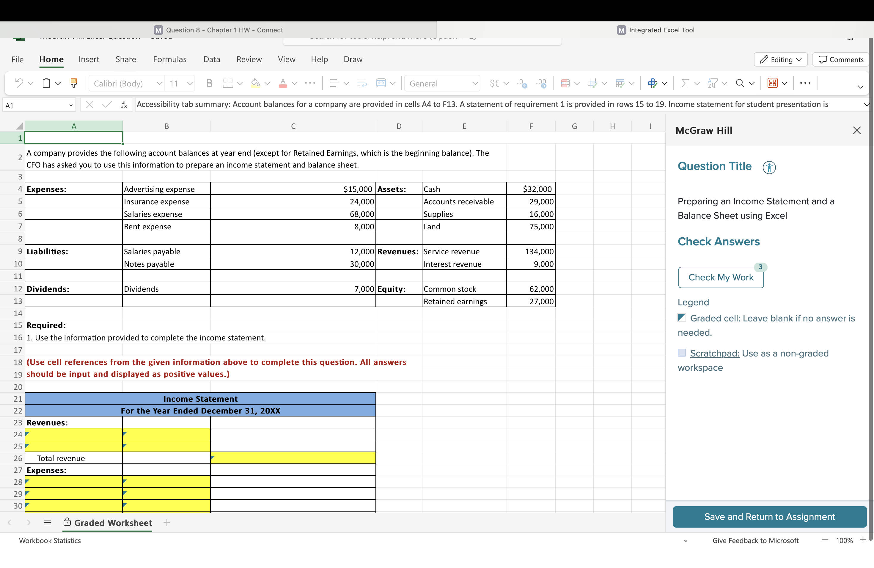Open the Formulas ribbon tab
874x568 pixels.
[x=169, y=59]
